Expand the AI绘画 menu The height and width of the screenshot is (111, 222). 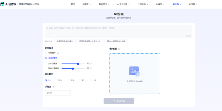click(177, 4)
